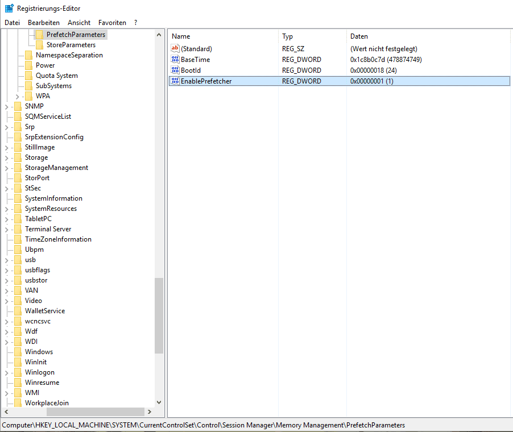Select the (Standard) value name

tap(197, 49)
